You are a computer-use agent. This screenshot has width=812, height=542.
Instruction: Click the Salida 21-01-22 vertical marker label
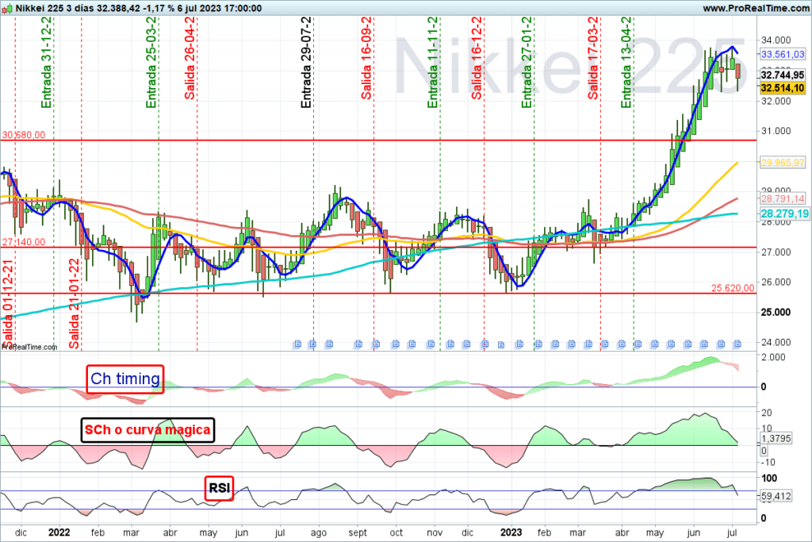[x=75, y=304]
